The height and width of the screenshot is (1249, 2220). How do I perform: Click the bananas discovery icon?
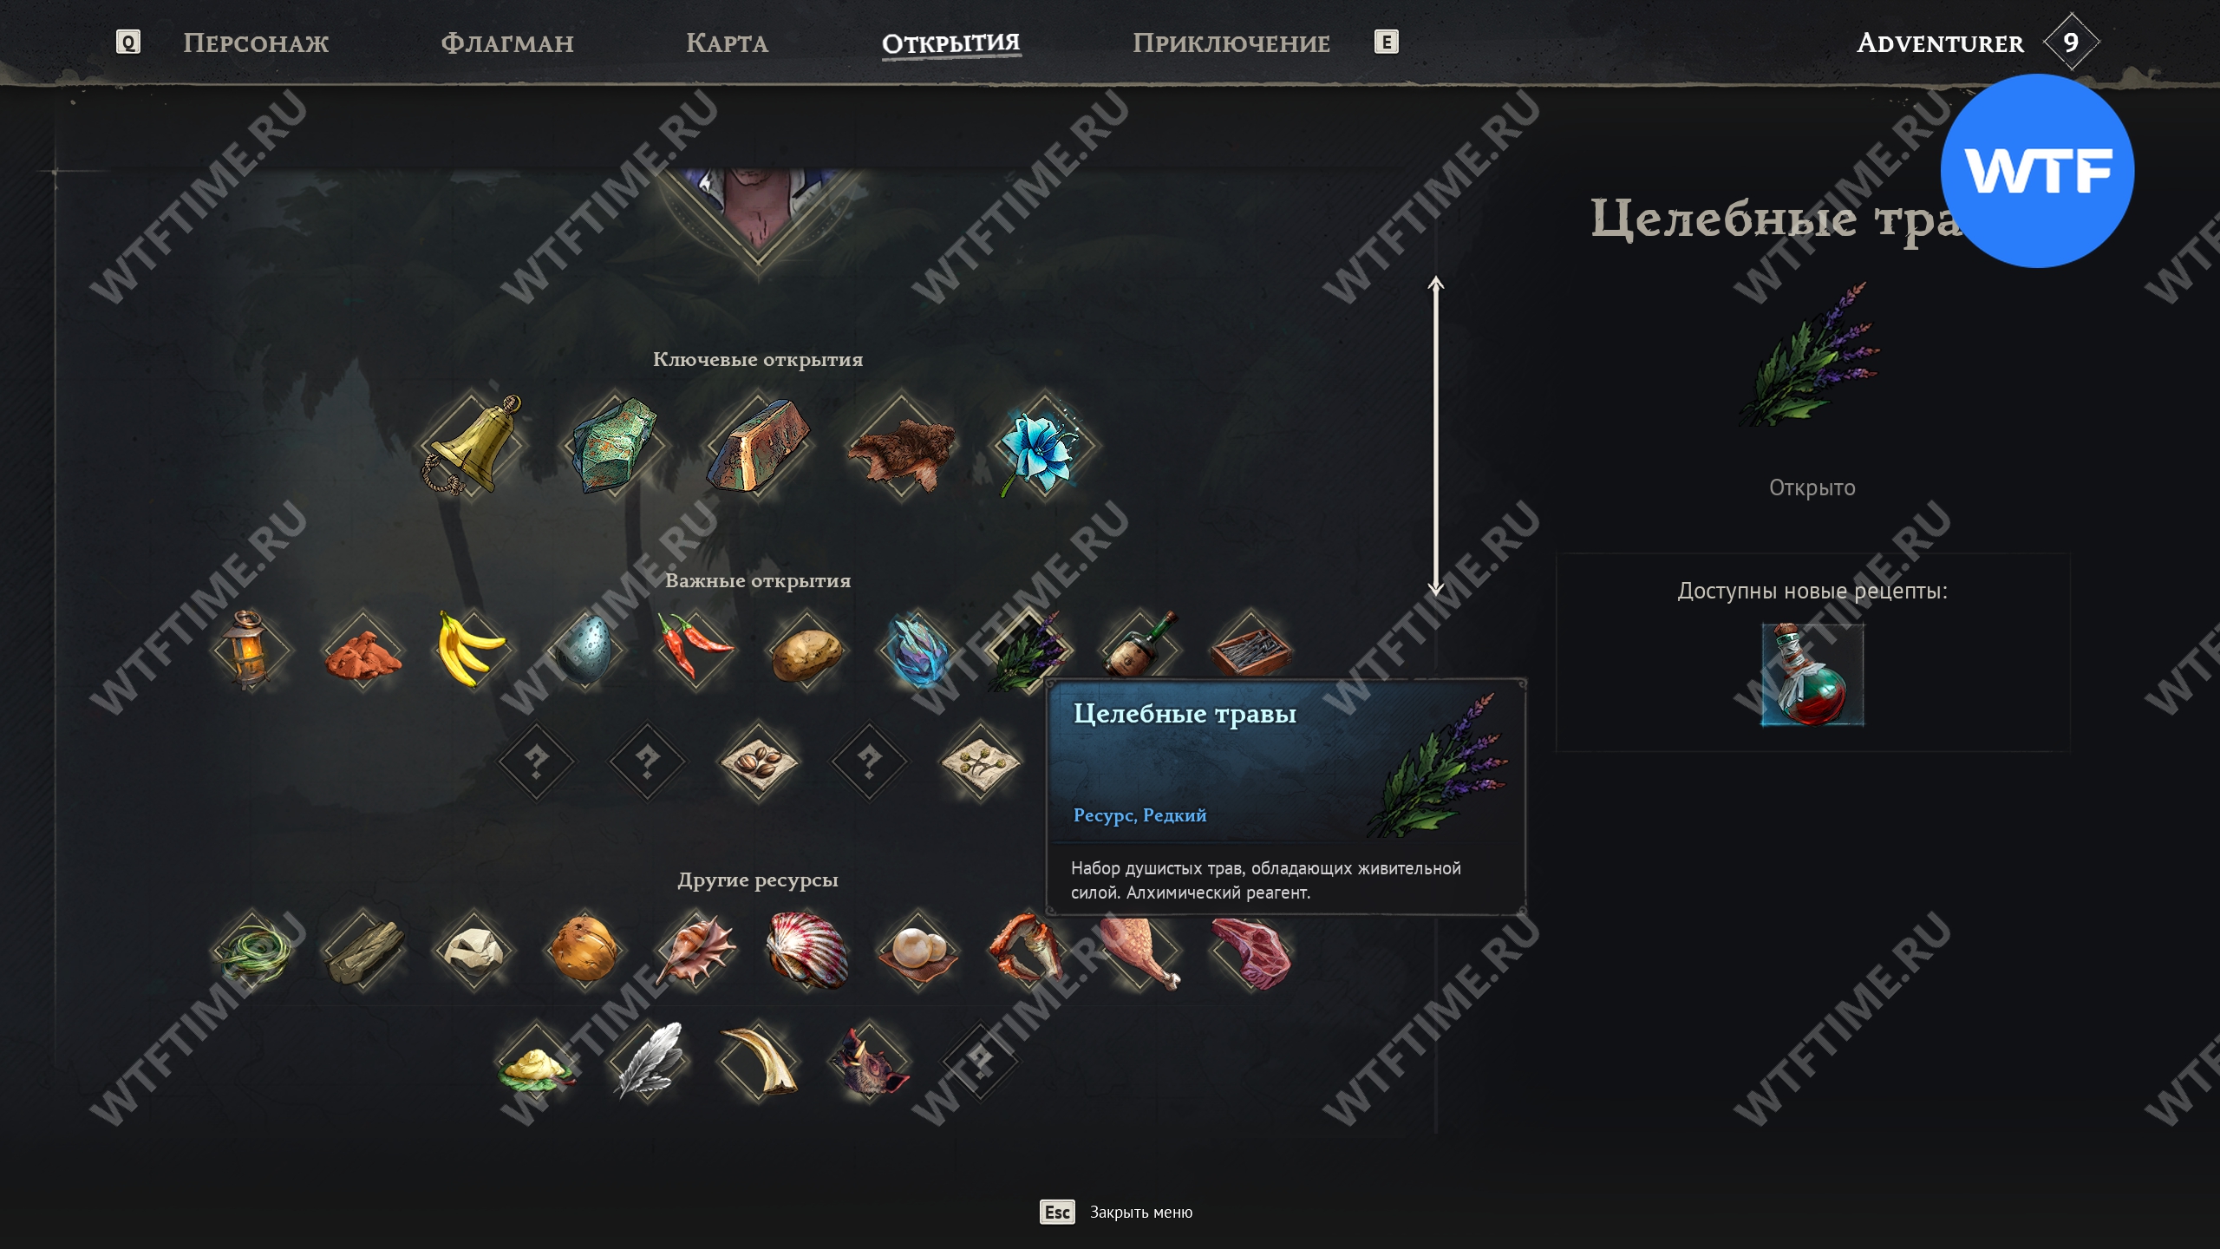click(472, 649)
